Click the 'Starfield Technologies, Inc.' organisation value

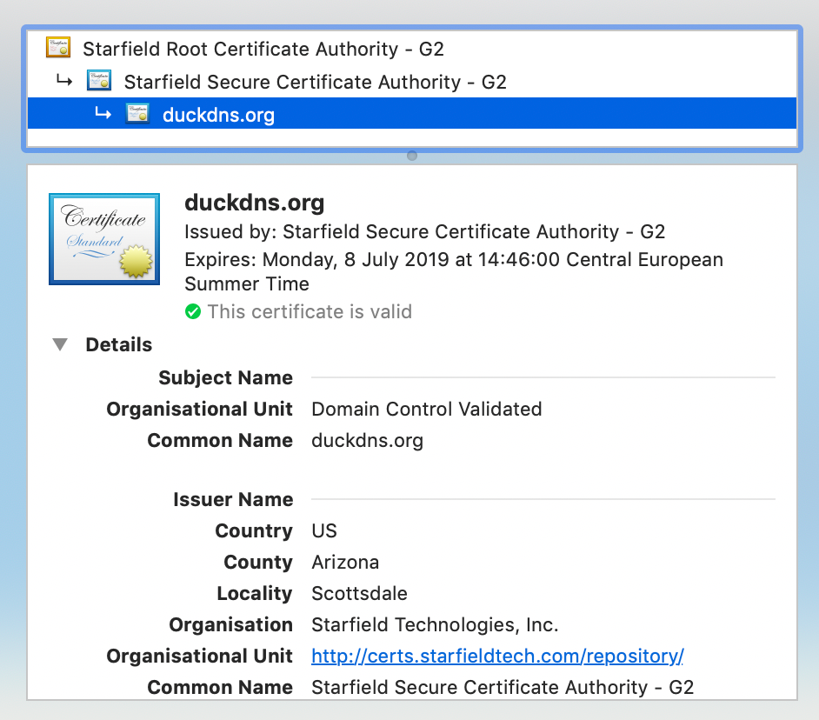pos(435,624)
